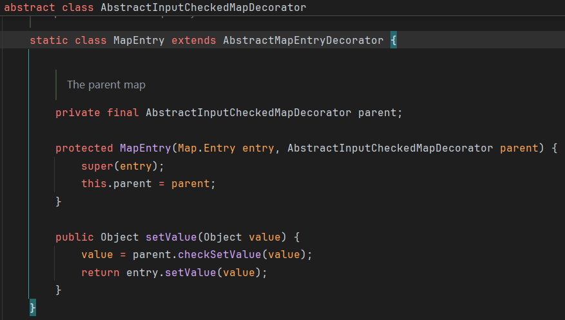The height and width of the screenshot is (320, 565).
Task: Click highlighted opening brace of MapEntry class
Action: point(394,40)
